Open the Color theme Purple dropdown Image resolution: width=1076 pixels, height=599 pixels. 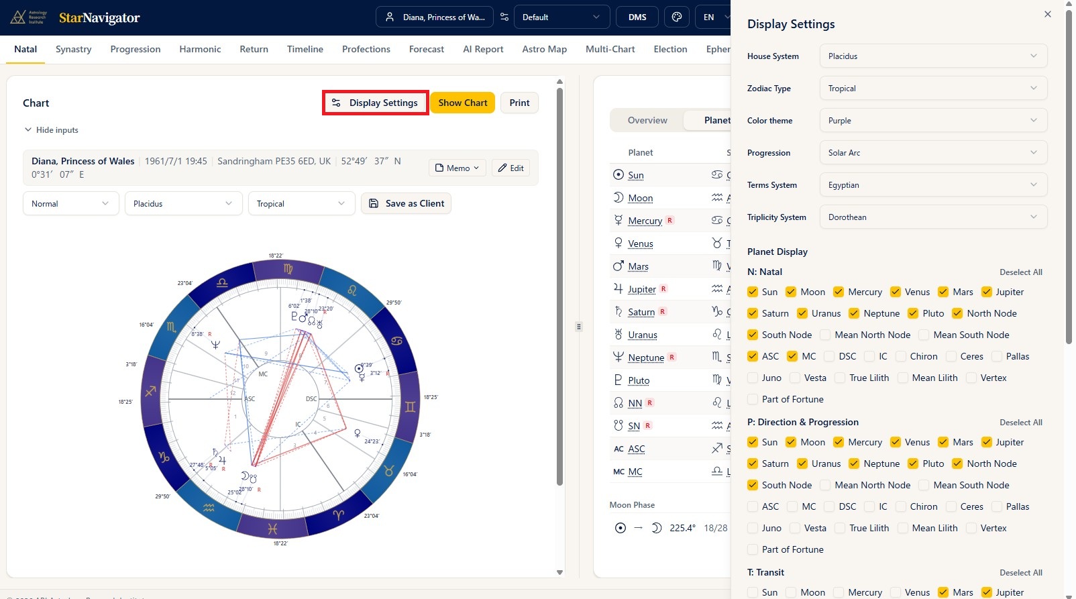933,121
